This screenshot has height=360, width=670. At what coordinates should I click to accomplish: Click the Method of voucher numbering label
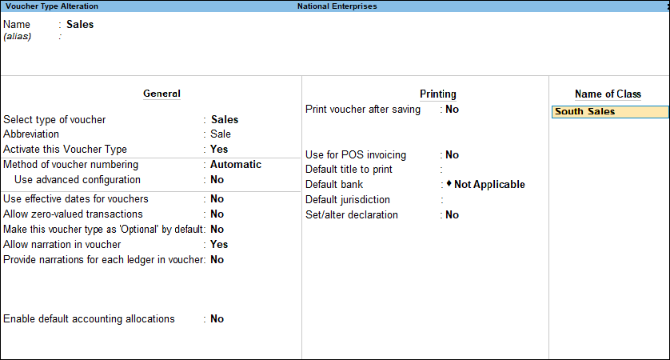70,165
